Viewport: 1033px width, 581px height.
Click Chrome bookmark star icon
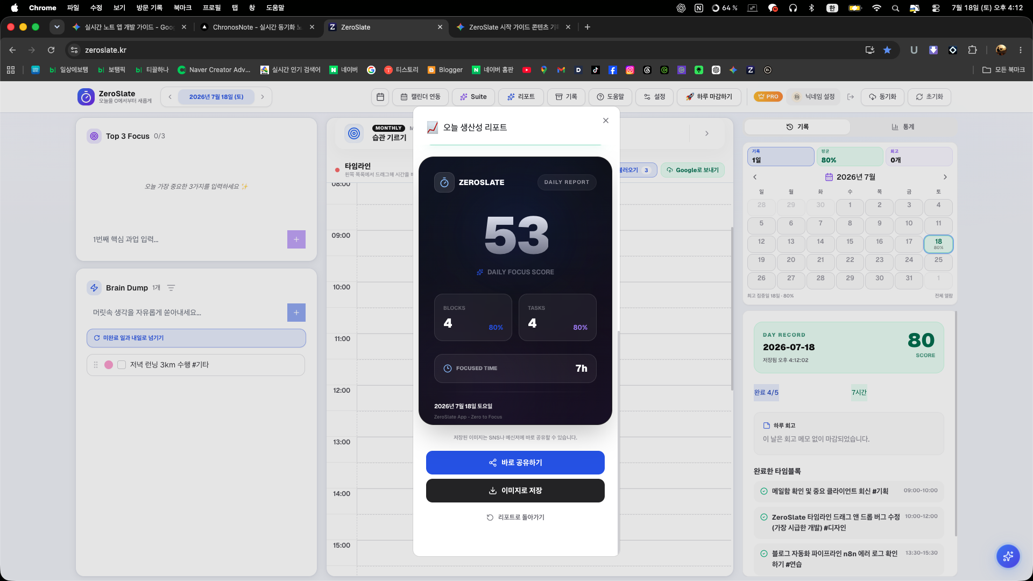887,50
